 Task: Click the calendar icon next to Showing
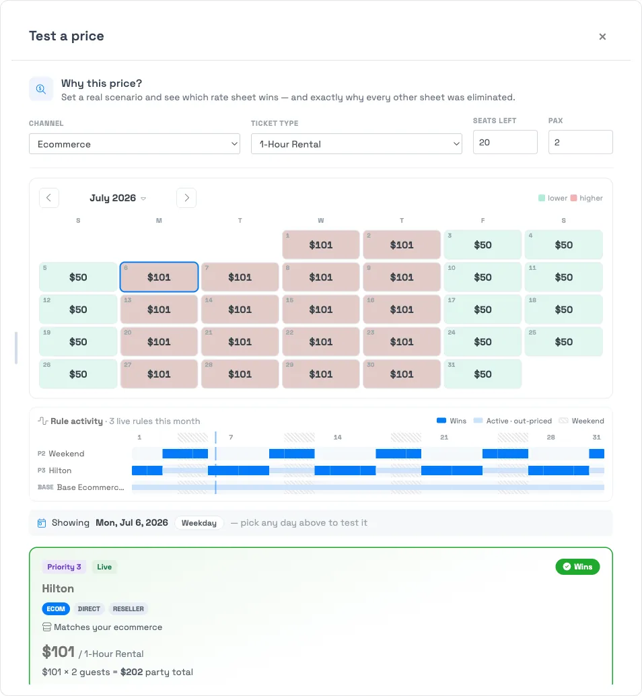pos(42,523)
